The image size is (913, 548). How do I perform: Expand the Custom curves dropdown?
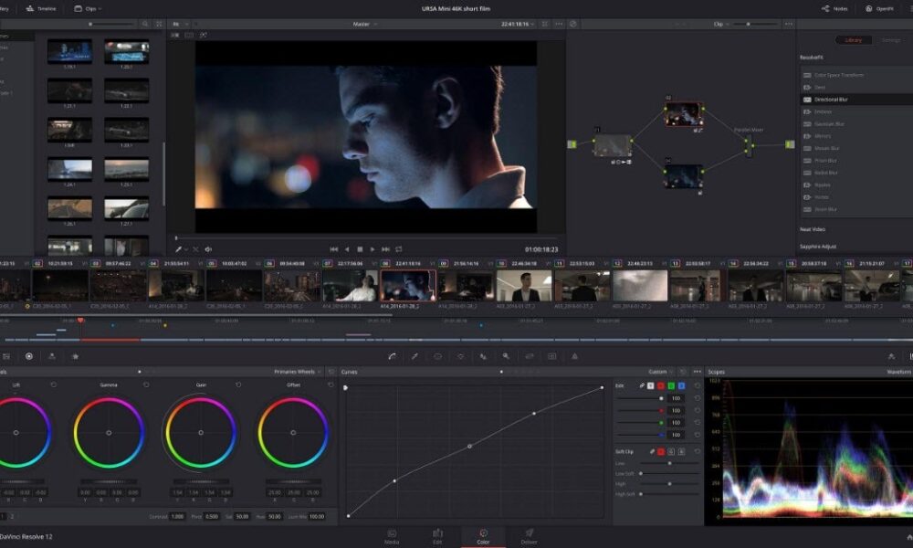[x=660, y=372]
